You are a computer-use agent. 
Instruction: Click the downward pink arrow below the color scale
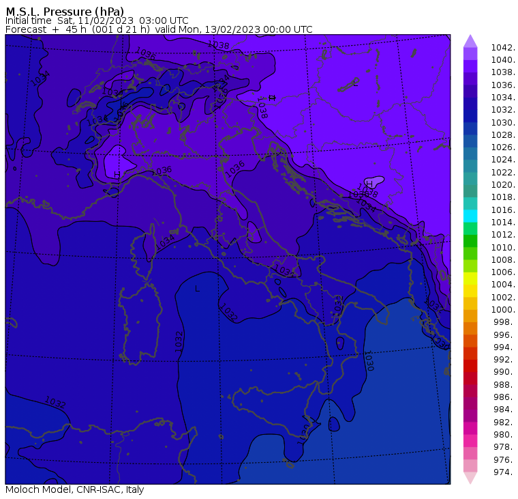pos(470,478)
